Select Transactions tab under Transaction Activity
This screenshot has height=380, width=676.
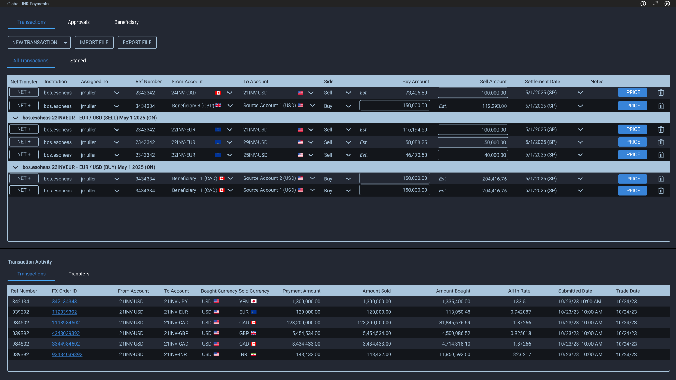pos(32,274)
